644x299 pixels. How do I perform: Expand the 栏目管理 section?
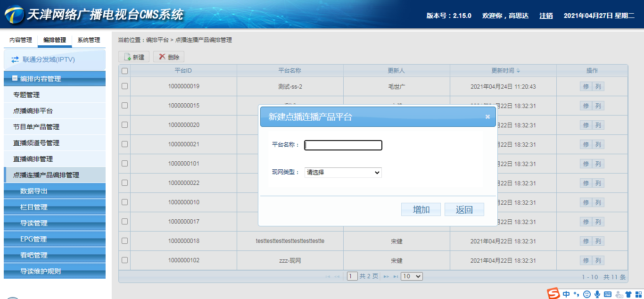(55, 207)
